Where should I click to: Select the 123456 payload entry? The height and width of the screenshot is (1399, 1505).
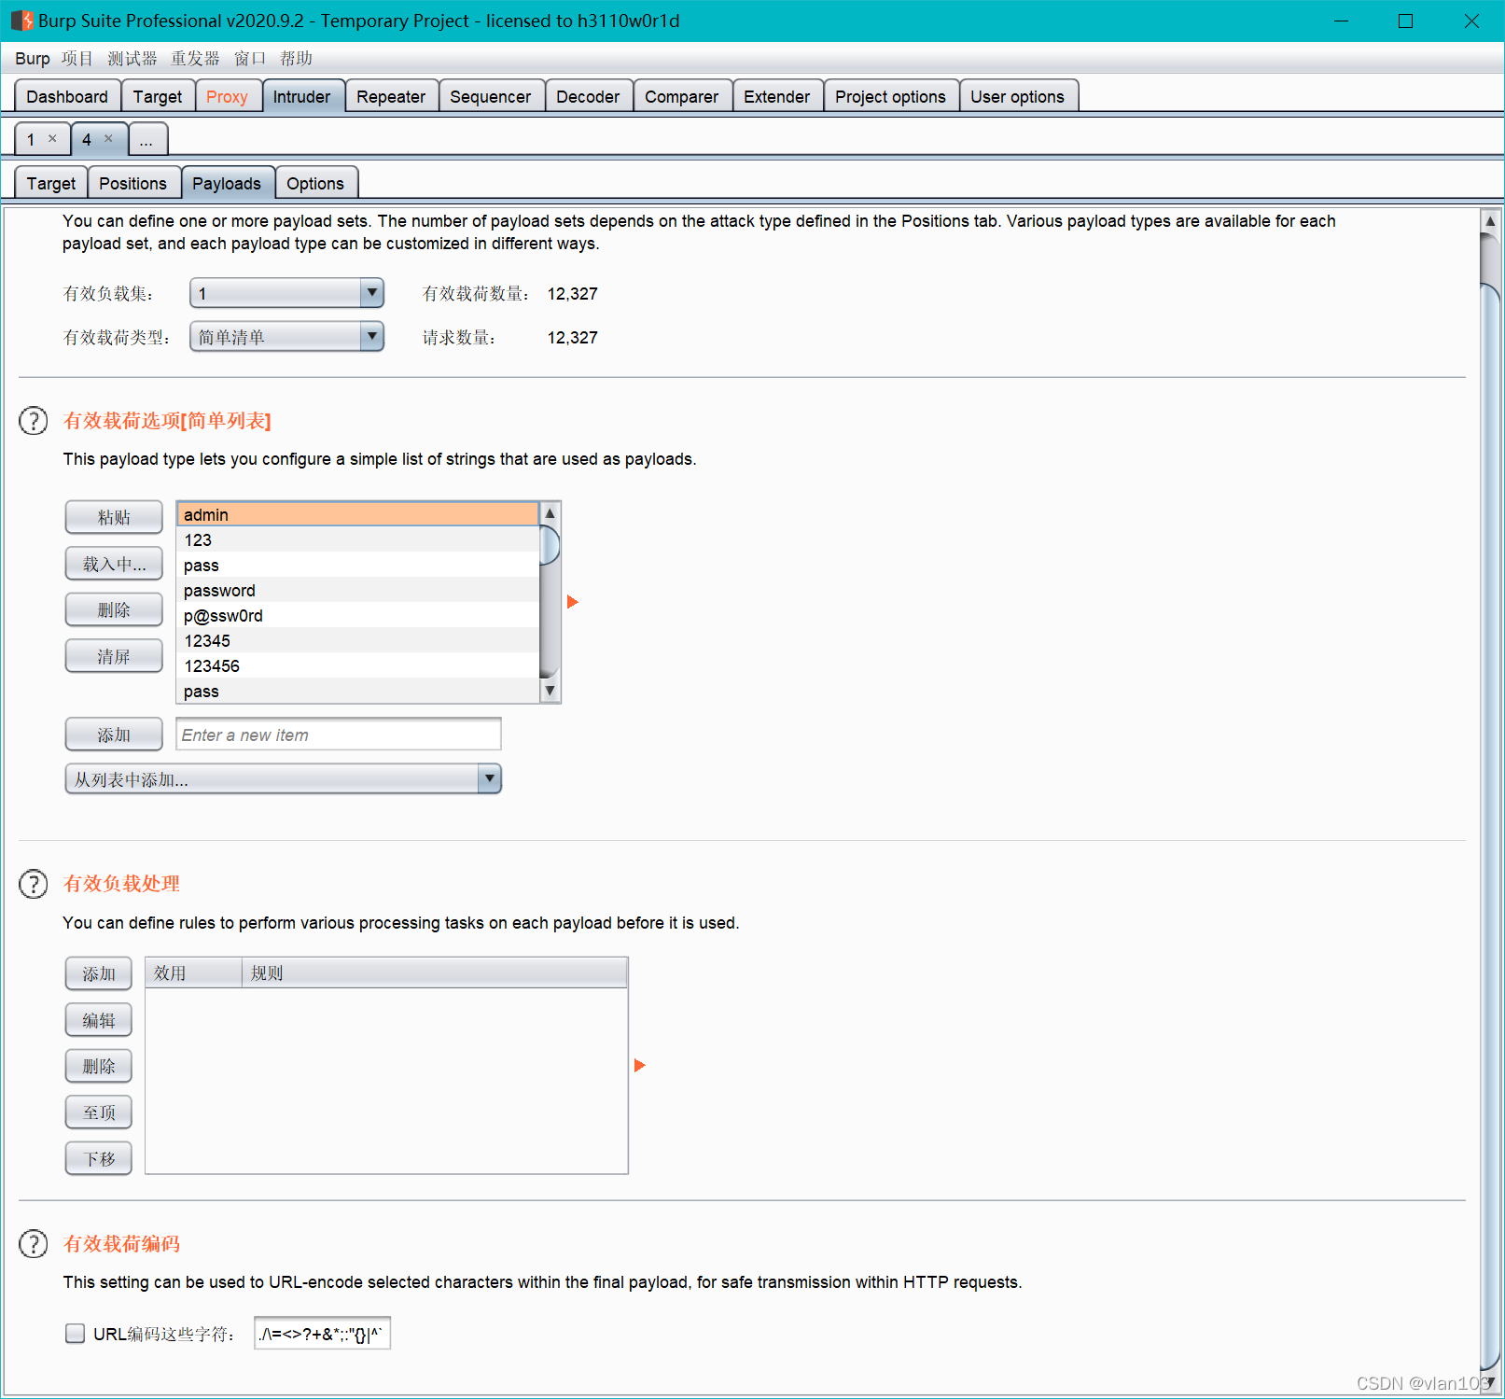click(x=358, y=665)
